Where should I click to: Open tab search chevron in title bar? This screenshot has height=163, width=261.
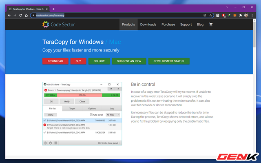(227, 7)
